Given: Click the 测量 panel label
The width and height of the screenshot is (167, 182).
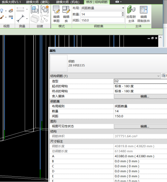Looking at the screenshot, I should point(22,26).
